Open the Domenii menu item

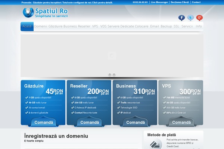click(x=41, y=26)
